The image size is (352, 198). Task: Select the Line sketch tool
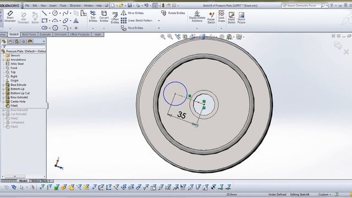tap(44, 13)
